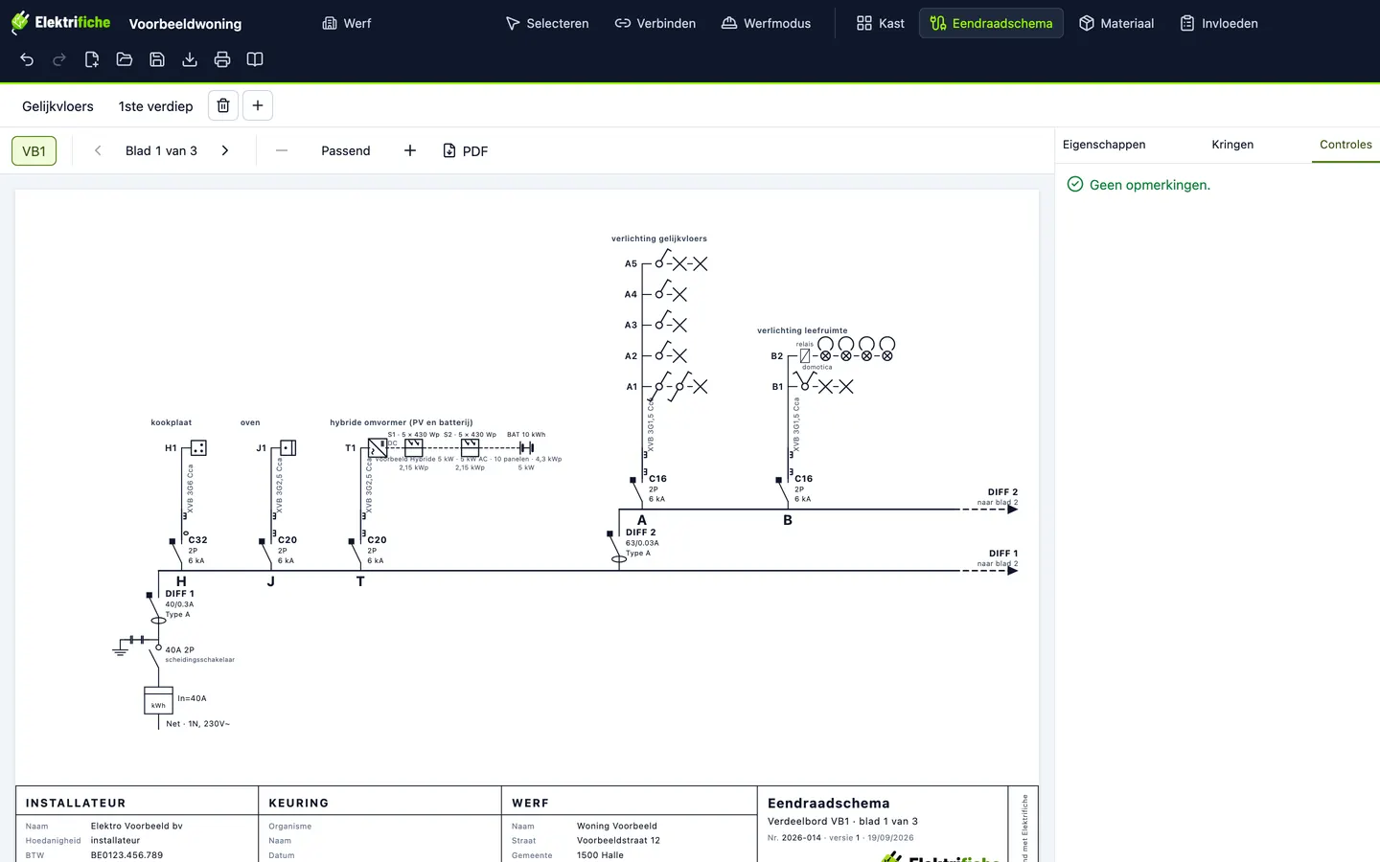
Task: Select the 1ste verdiep floor tab
Action: [156, 106]
